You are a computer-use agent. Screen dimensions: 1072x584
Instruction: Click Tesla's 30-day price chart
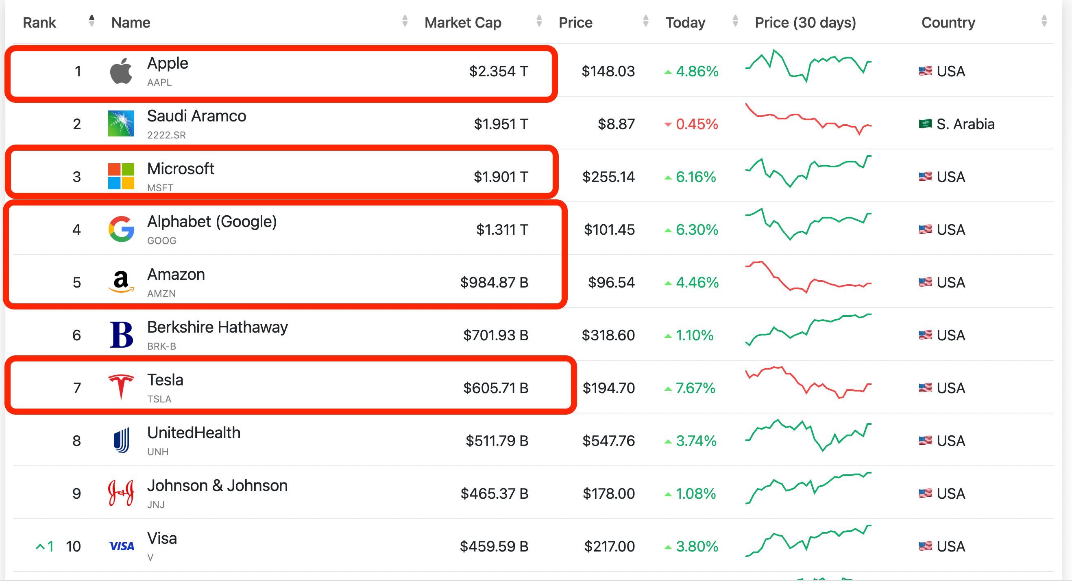pos(808,383)
